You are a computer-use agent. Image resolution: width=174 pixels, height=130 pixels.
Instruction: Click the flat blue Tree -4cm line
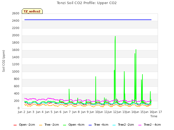88,20
